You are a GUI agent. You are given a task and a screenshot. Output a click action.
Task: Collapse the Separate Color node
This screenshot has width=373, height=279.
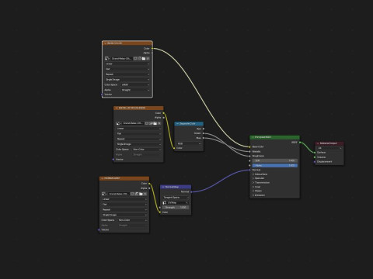(177, 124)
